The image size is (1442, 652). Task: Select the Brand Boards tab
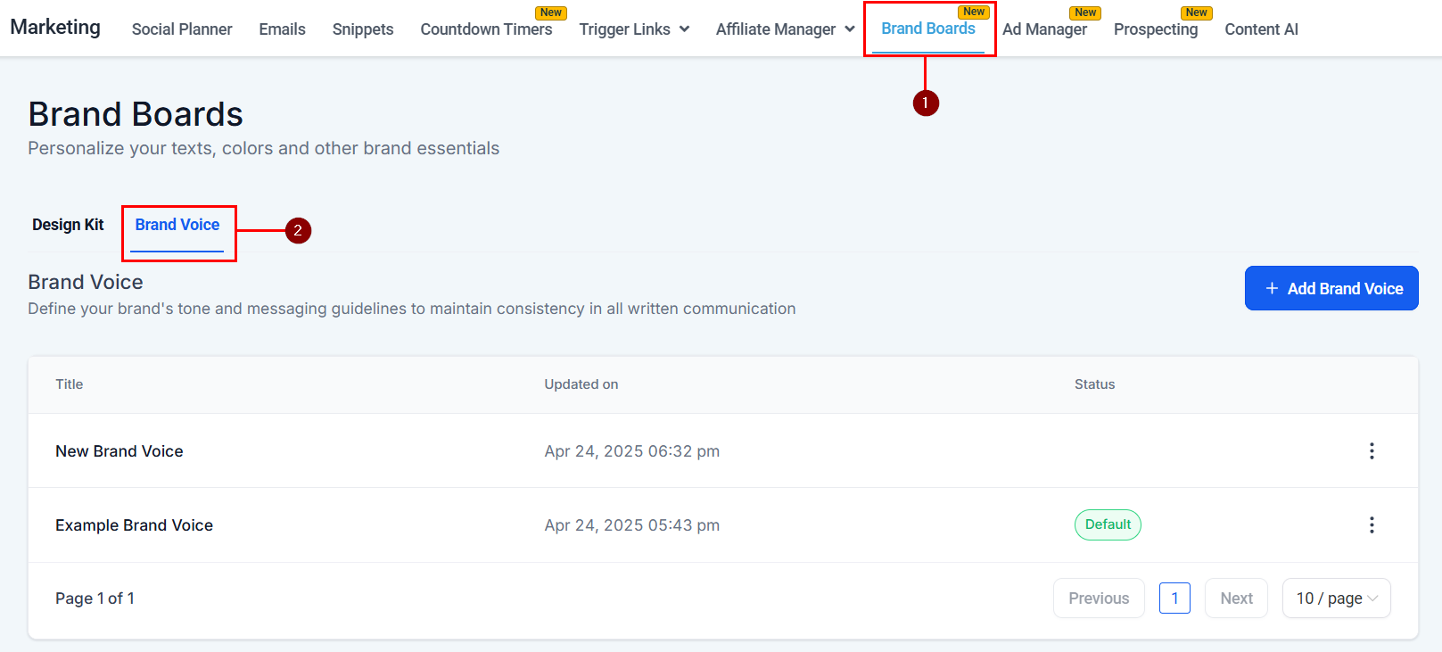[928, 29]
